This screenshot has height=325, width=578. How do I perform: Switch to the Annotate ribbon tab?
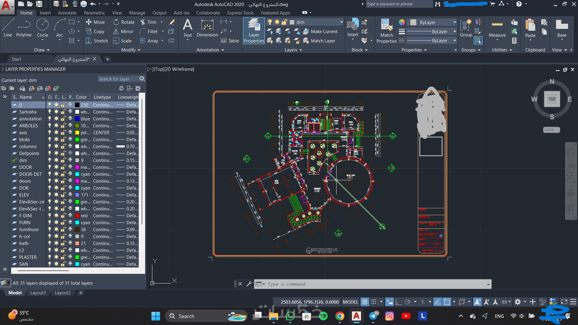click(67, 13)
